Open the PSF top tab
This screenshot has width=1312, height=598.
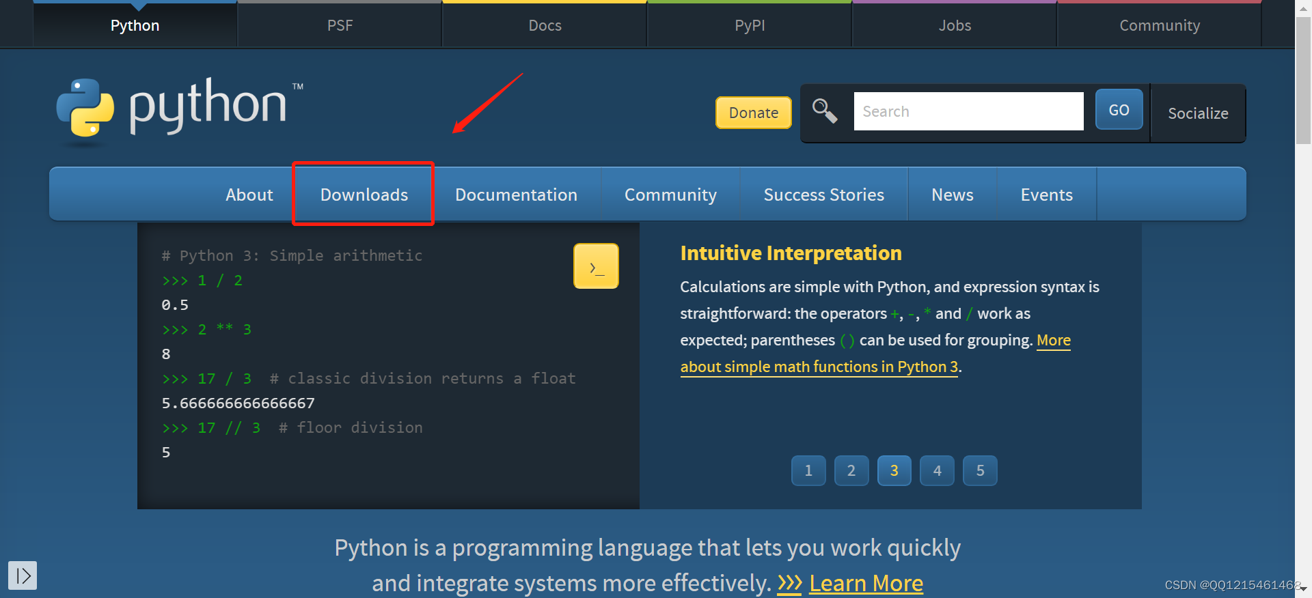(x=340, y=25)
